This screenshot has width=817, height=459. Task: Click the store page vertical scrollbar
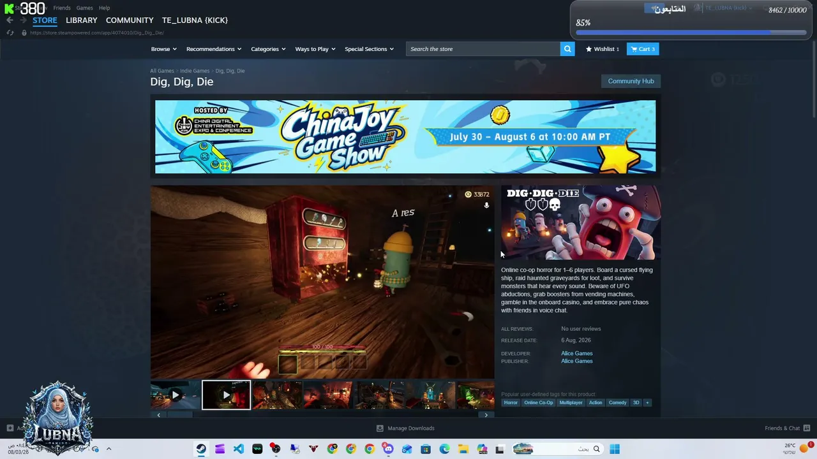pos(813,80)
